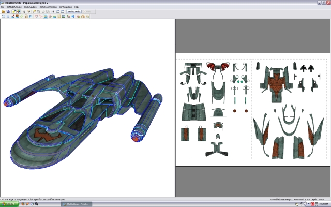Click the green diagonal edge tool icon
The image size is (331, 207).
click(22, 17)
